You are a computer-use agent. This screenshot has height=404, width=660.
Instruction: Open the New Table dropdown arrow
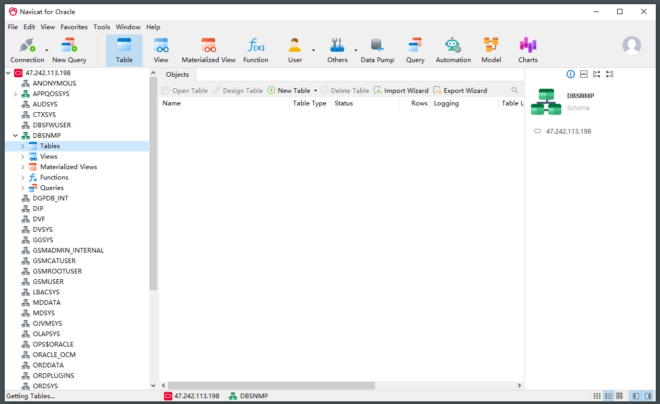pos(315,91)
